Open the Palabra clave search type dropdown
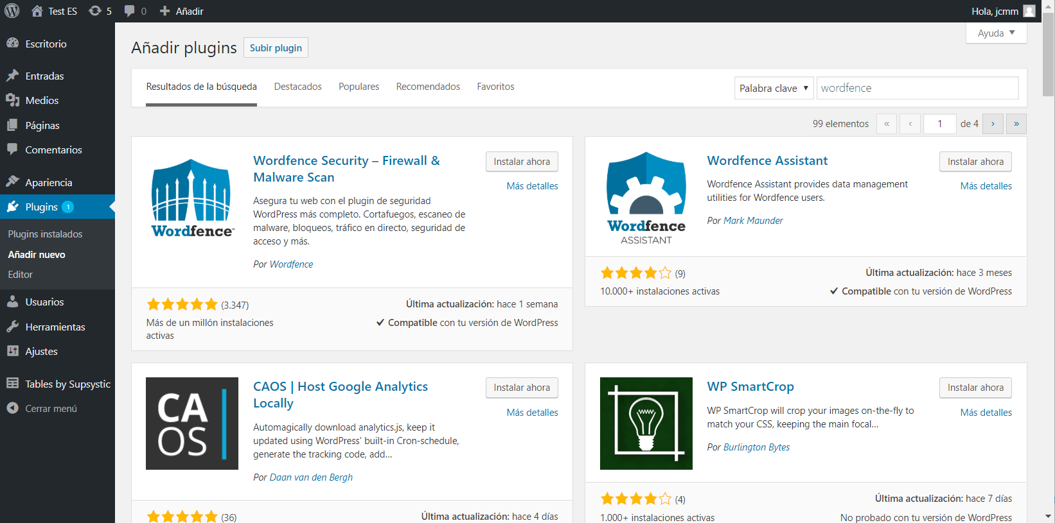Image resolution: width=1055 pixels, height=523 pixels. point(774,88)
